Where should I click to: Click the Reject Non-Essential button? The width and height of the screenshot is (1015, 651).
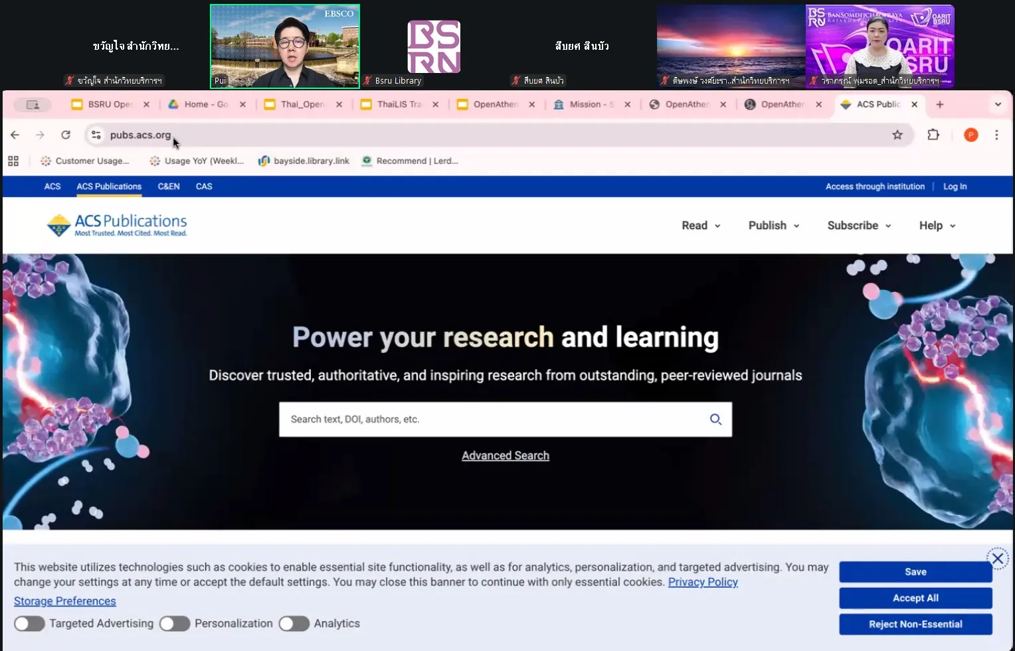[x=915, y=624]
